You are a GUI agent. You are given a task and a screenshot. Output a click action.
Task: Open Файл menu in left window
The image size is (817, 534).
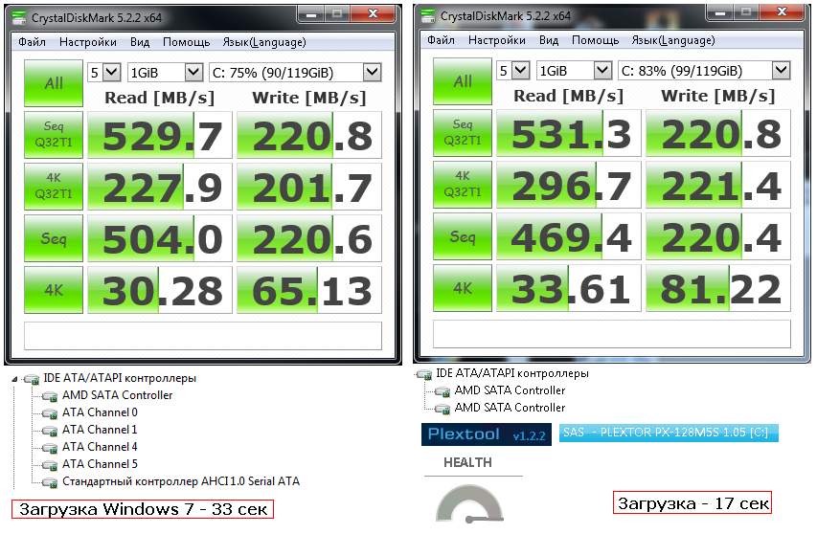coord(32,42)
